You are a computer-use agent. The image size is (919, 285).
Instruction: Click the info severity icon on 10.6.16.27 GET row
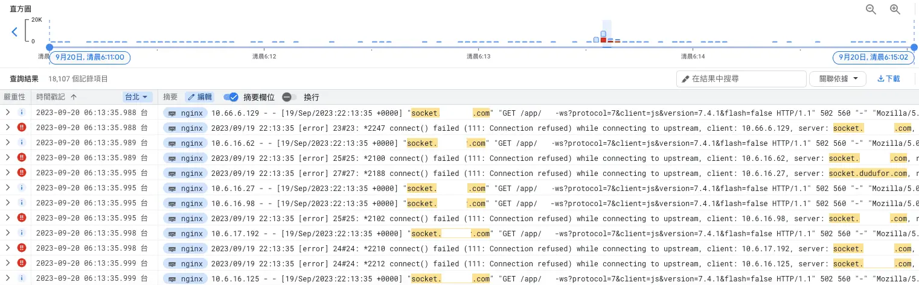(22, 188)
